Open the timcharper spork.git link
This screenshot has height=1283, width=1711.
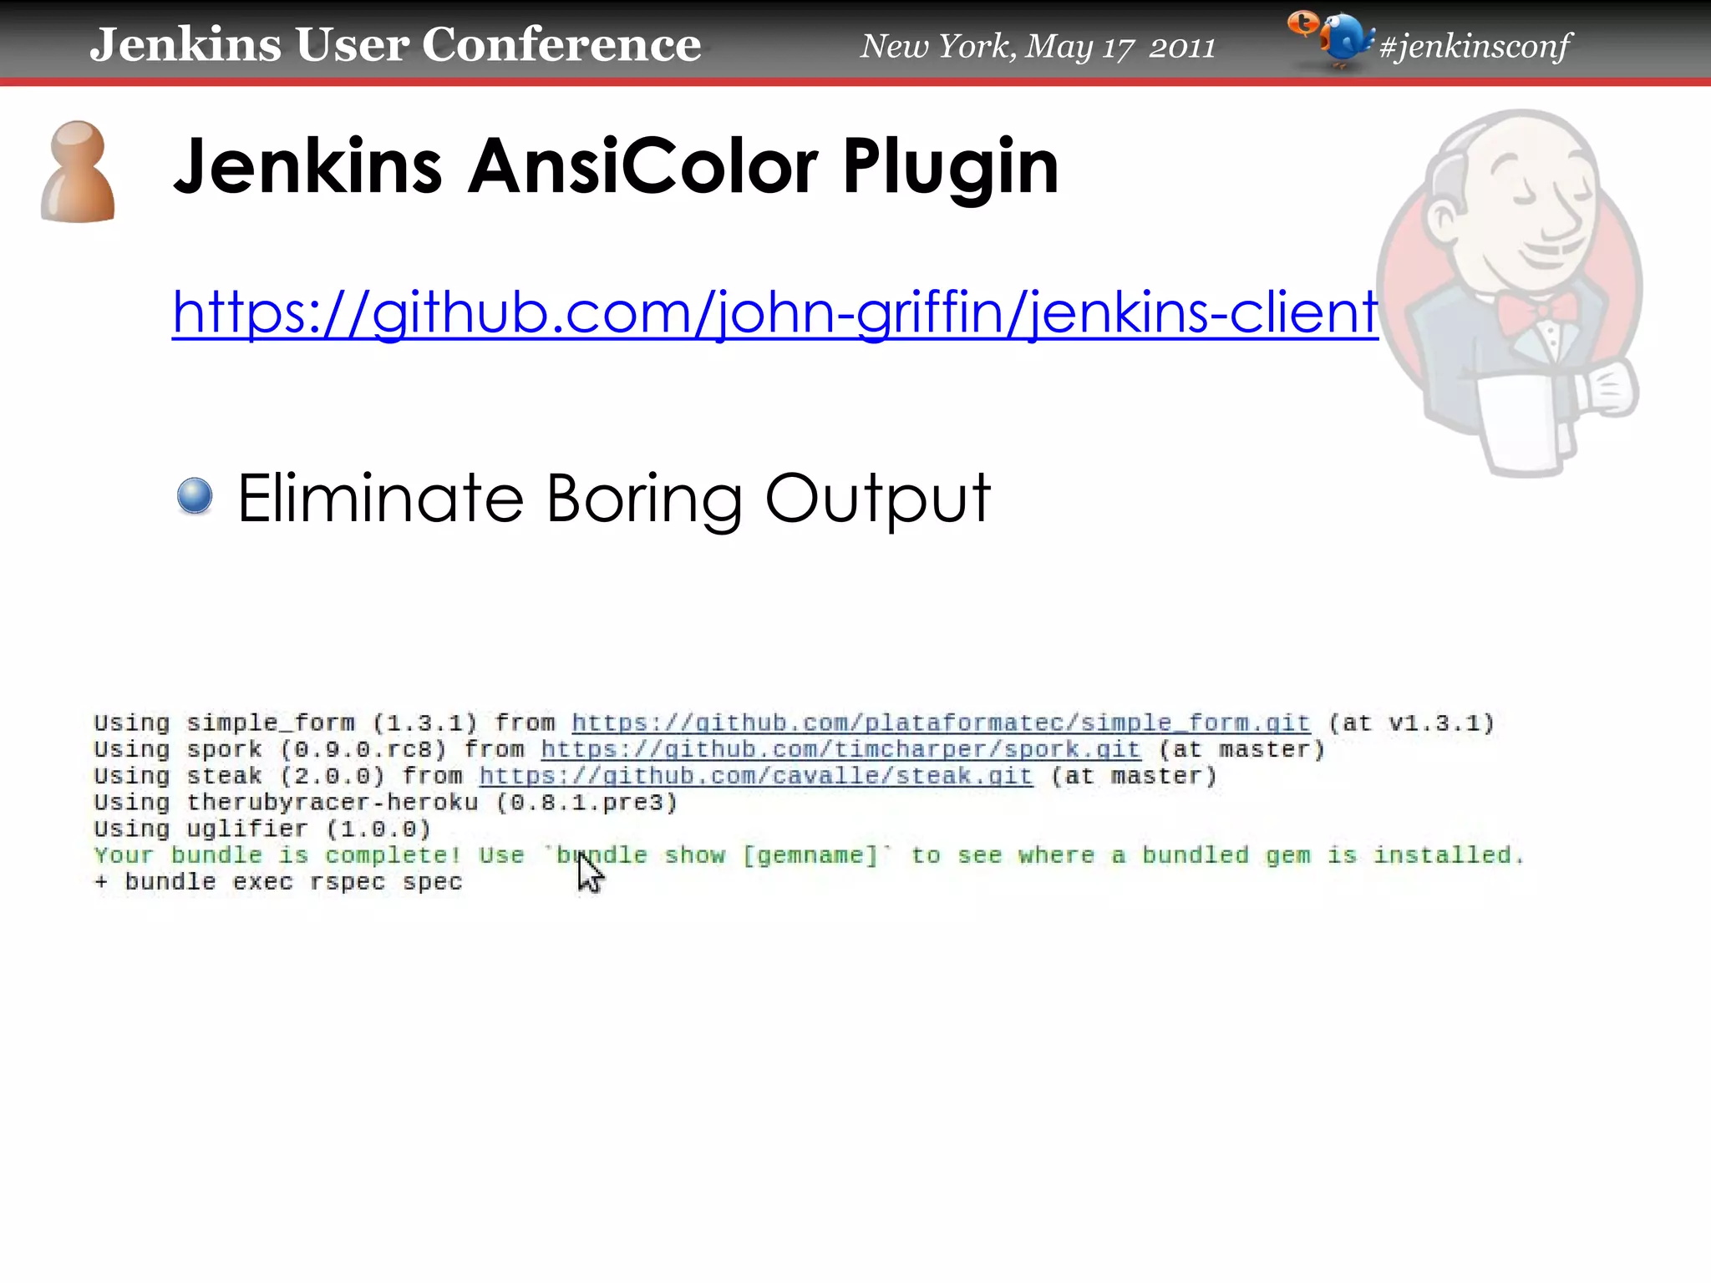(x=840, y=749)
